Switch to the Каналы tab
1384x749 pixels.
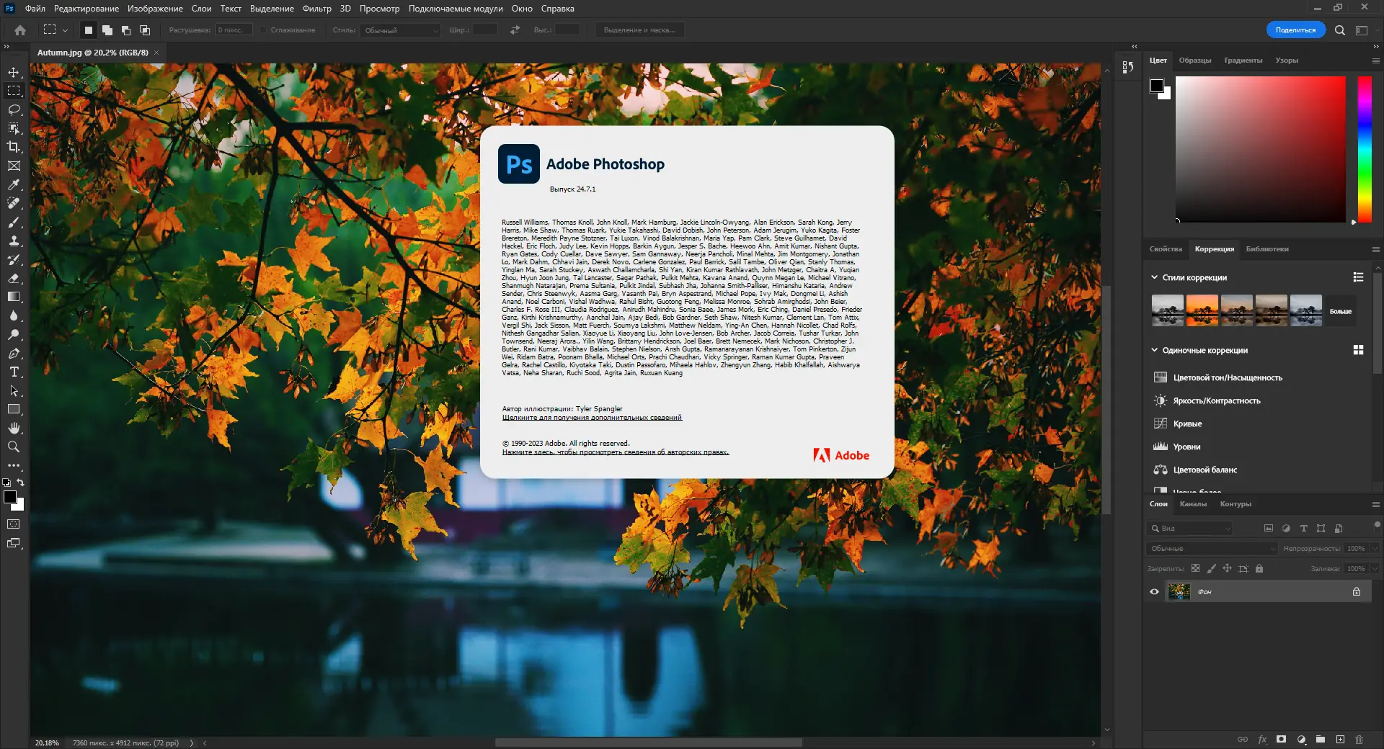point(1194,504)
